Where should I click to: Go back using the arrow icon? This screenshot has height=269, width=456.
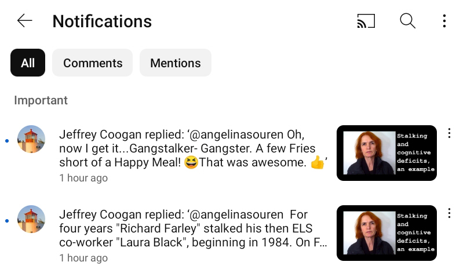click(25, 21)
